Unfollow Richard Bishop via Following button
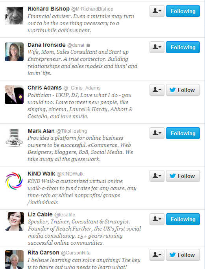Screen dimensions: 205x269 coord(183,11)
